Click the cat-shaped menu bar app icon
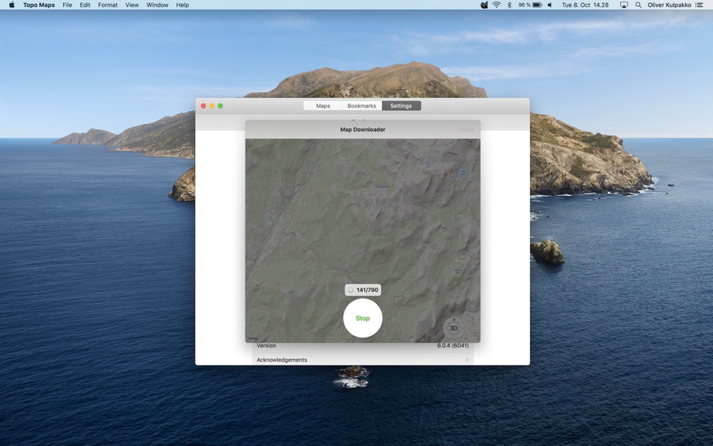 pos(484,5)
